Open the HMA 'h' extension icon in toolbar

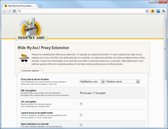point(153,11)
